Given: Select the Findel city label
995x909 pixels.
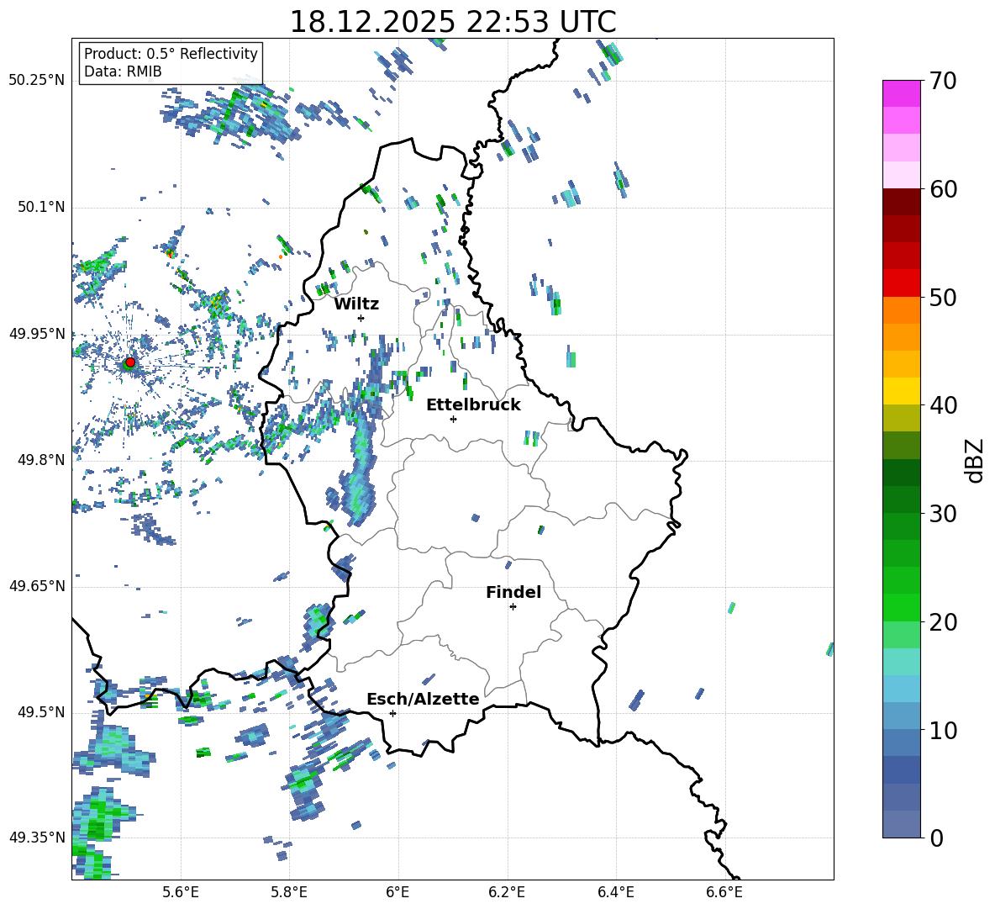Looking at the screenshot, I should 513,592.
